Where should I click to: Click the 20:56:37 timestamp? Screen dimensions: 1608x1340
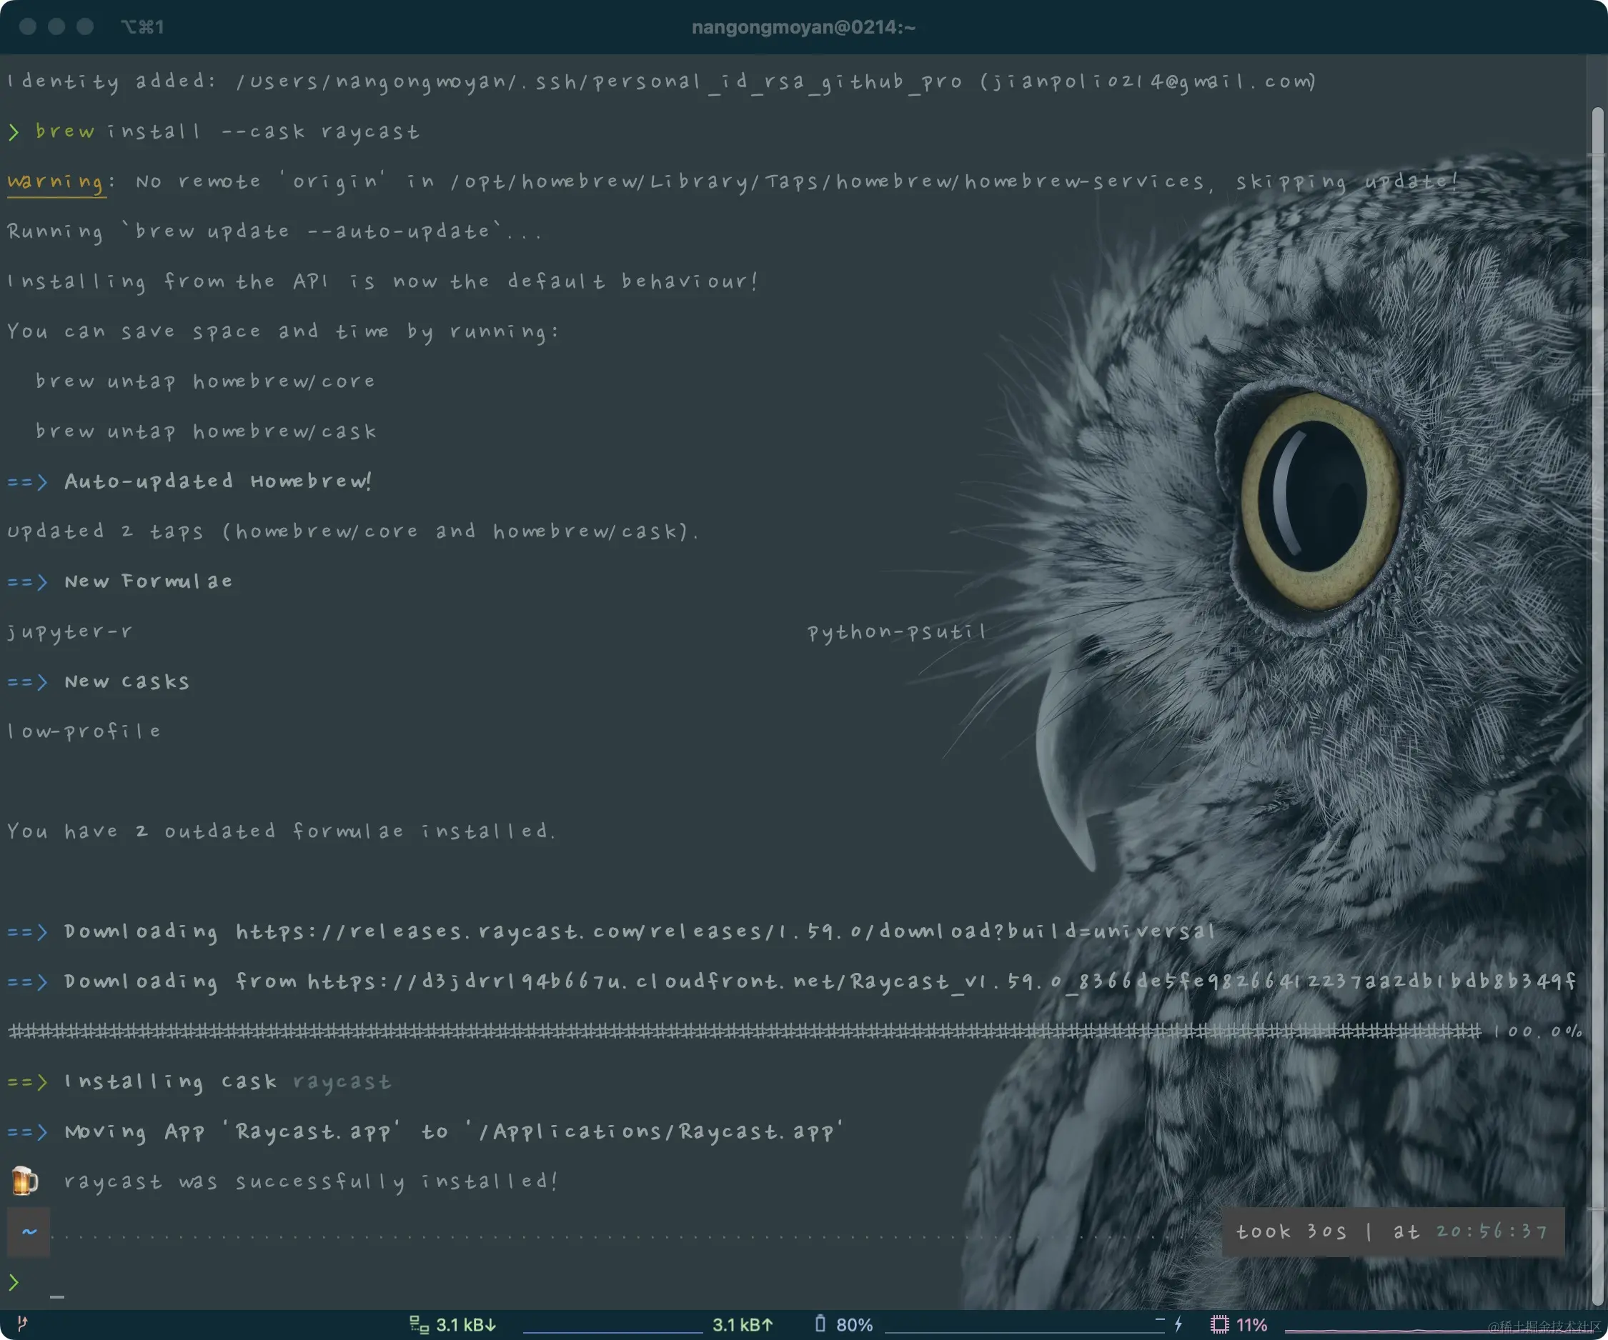tap(1492, 1231)
